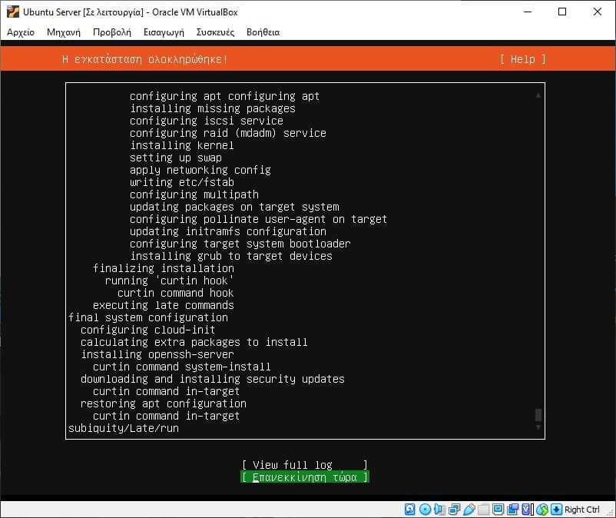This screenshot has height=518, width=616.
Task: Click the 'curtin command hook' log line
Action: coord(176,293)
